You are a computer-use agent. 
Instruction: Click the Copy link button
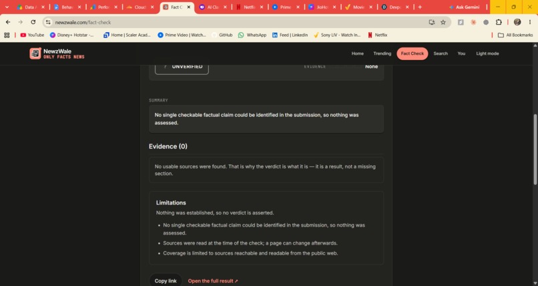(x=166, y=281)
